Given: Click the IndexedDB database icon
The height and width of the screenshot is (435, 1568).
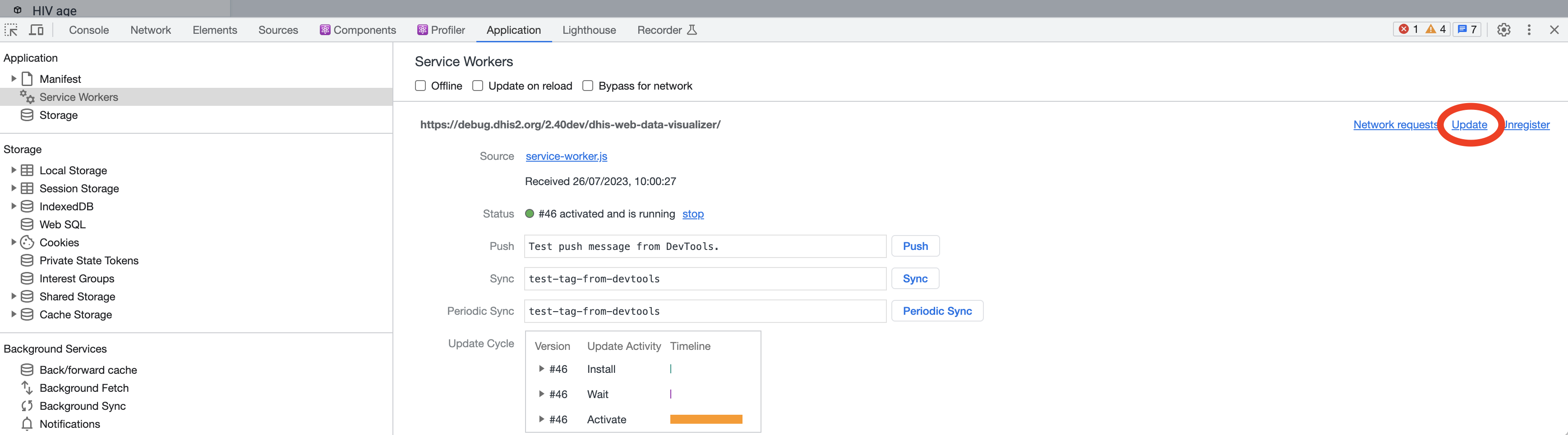Looking at the screenshot, I should coord(27,207).
